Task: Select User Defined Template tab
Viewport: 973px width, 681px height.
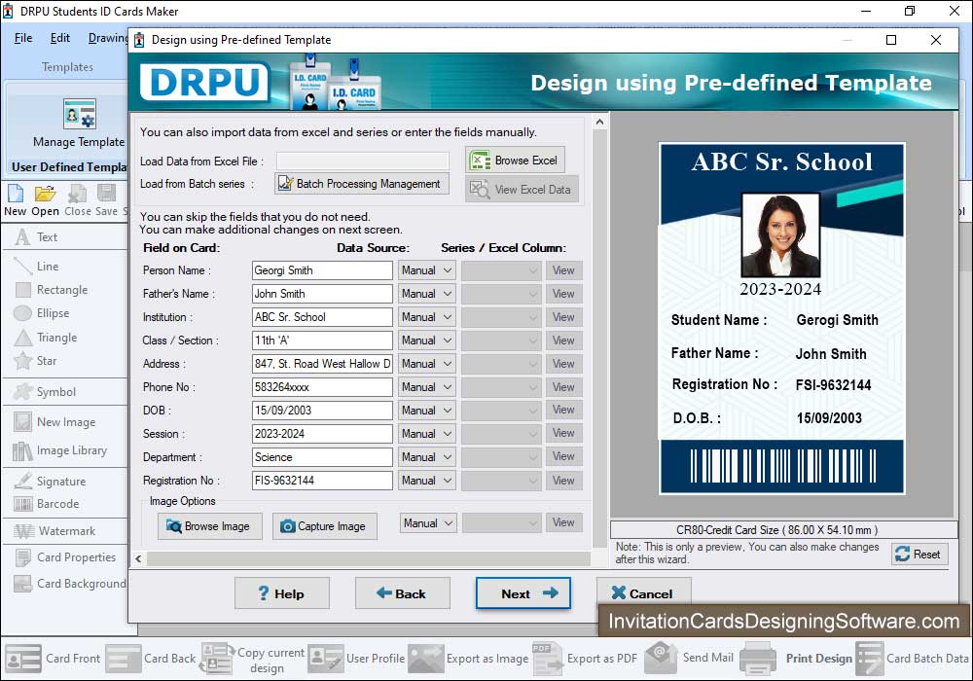Action: pos(69,166)
